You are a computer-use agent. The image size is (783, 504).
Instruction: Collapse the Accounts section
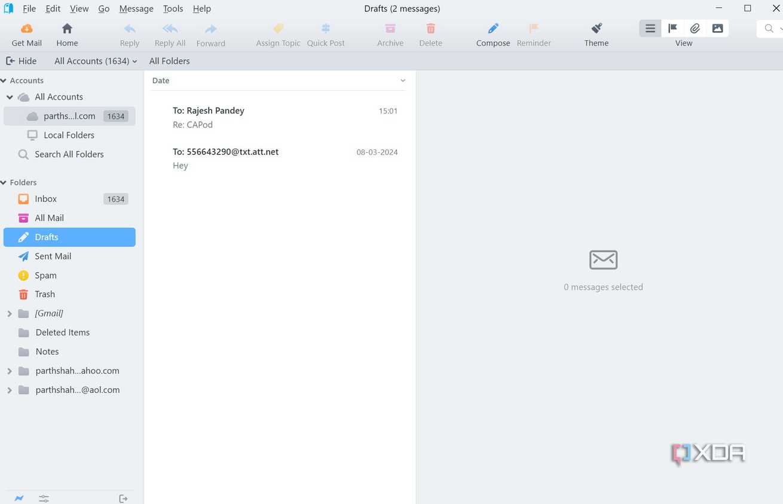(x=4, y=81)
